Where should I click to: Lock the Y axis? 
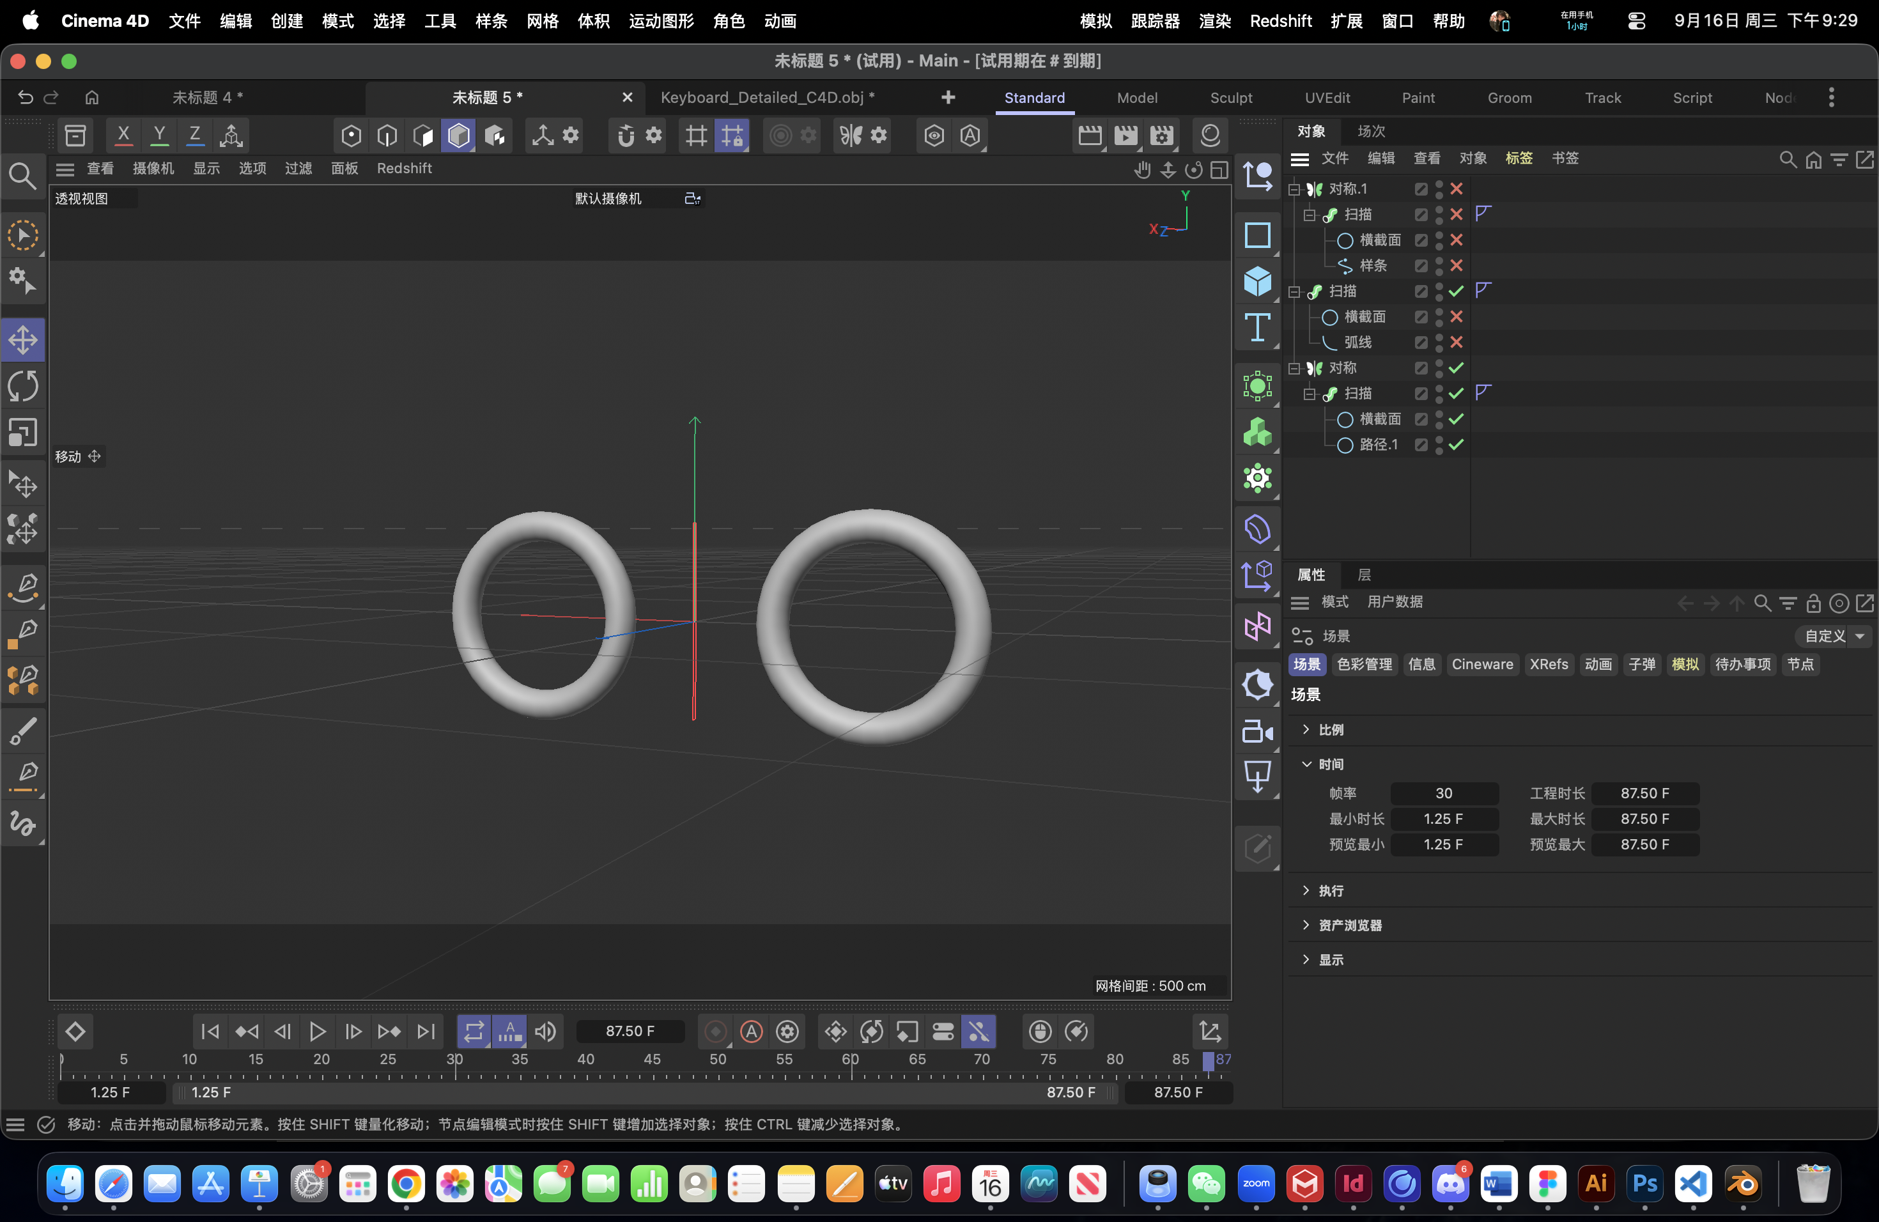point(160,135)
